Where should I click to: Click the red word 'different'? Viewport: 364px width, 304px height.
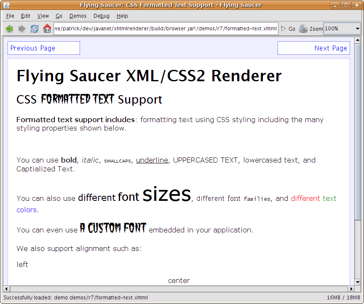point(305,198)
